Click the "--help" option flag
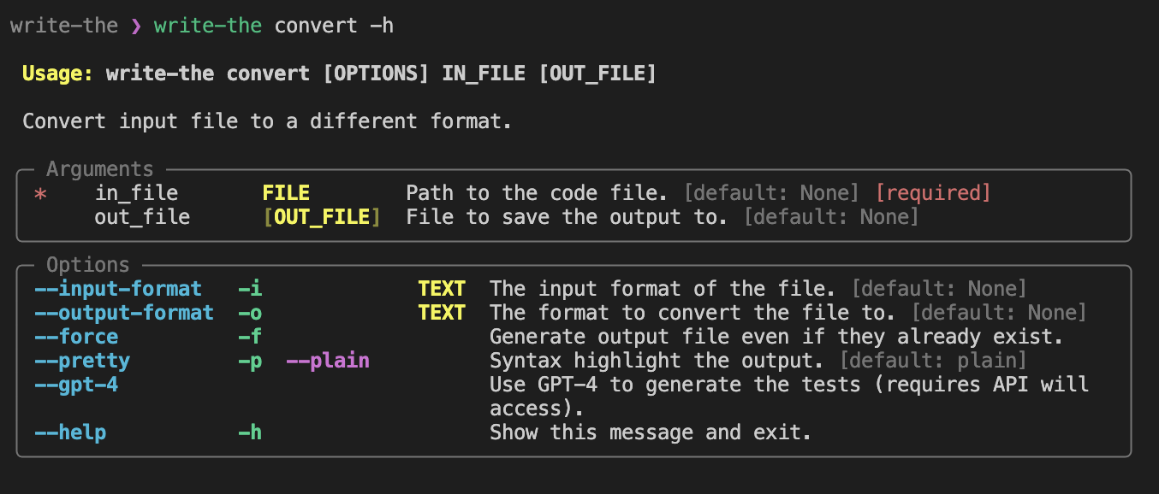Screen dimensions: 1159x494 point(70,432)
